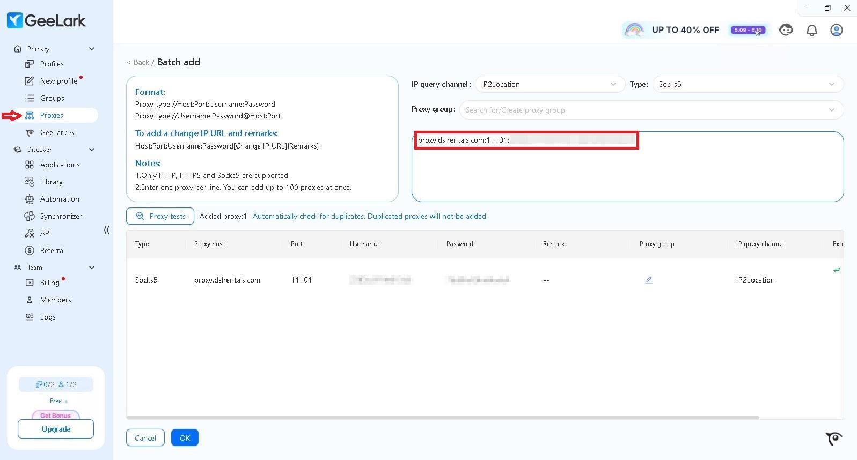Click the horizontal scrollbar under the table
Screen dimensions: 857x460
click(x=442, y=417)
